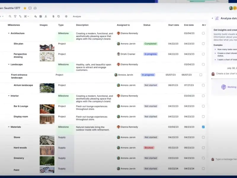Image resolution: width=237 pixels, height=178 pixels.
Task: Click the sort arrows icon
Action: click(20, 16)
